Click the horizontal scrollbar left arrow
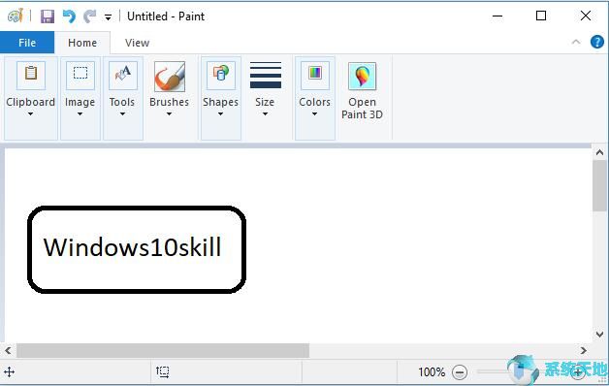The image size is (609, 386). tap(8, 351)
